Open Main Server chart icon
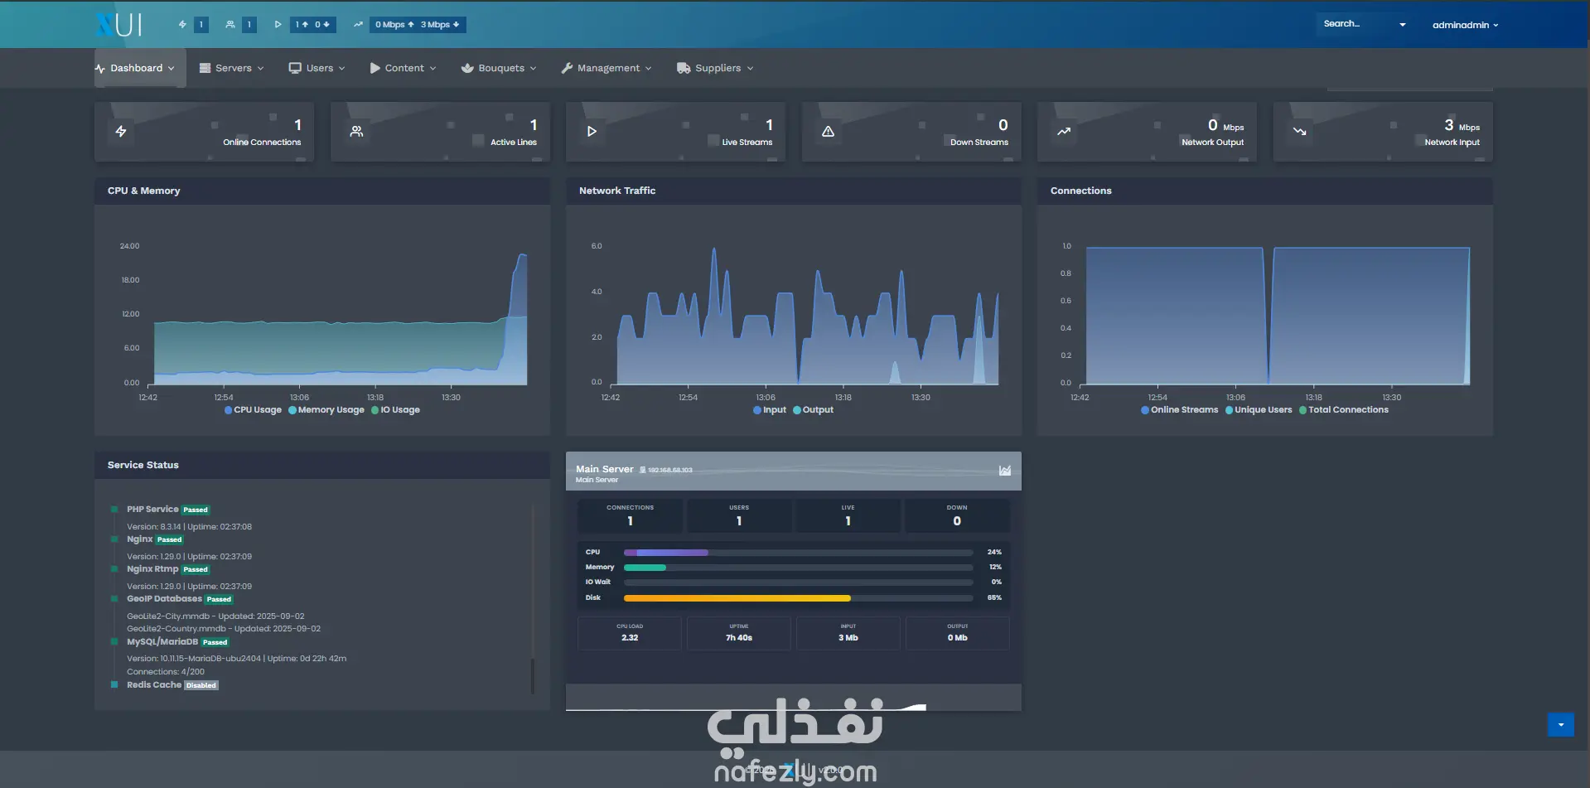 (1005, 471)
